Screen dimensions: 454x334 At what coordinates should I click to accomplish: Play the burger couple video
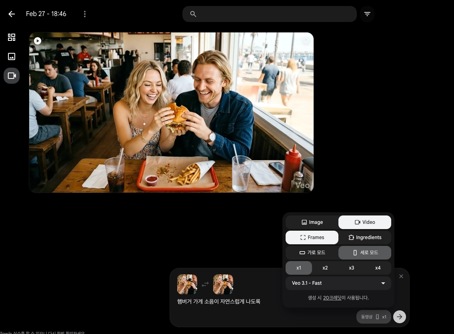[x=38, y=41]
